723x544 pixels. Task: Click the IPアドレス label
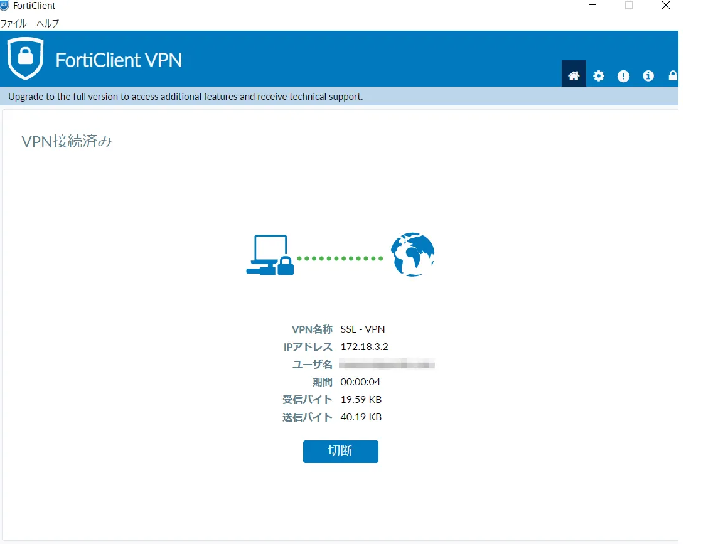pyautogui.click(x=308, y=347)
